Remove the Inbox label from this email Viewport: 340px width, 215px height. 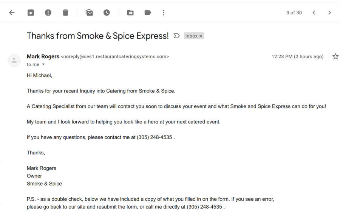(x=201, y=36)
